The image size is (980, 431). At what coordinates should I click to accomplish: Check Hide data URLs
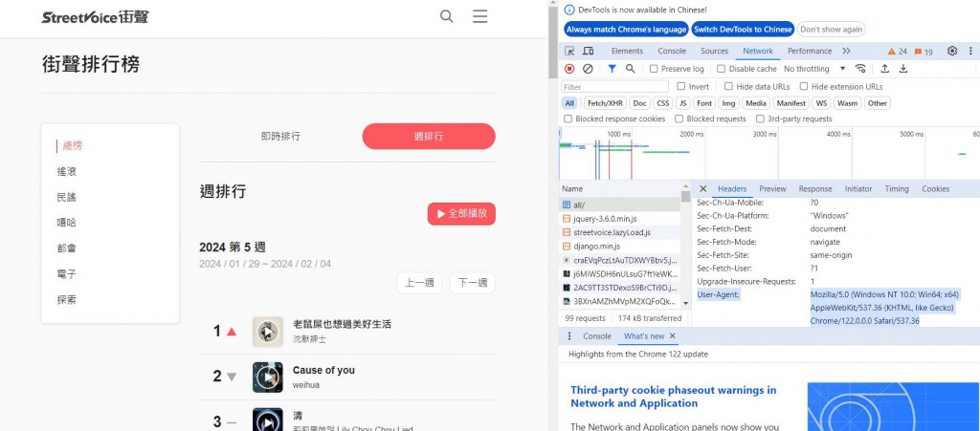coord(728,87)
